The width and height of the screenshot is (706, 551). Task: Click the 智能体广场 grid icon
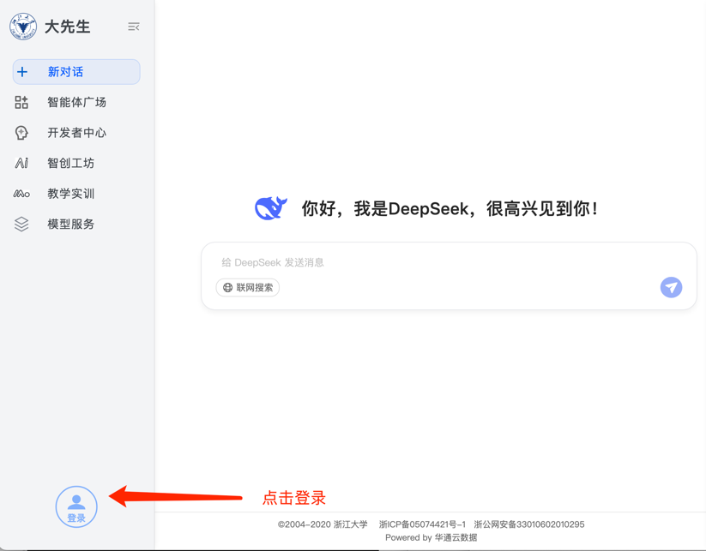pyautogui.click(x=21, y=103)
